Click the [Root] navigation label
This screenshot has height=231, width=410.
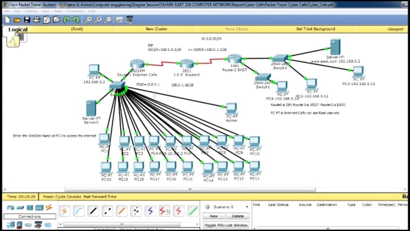tap(77, 29)
